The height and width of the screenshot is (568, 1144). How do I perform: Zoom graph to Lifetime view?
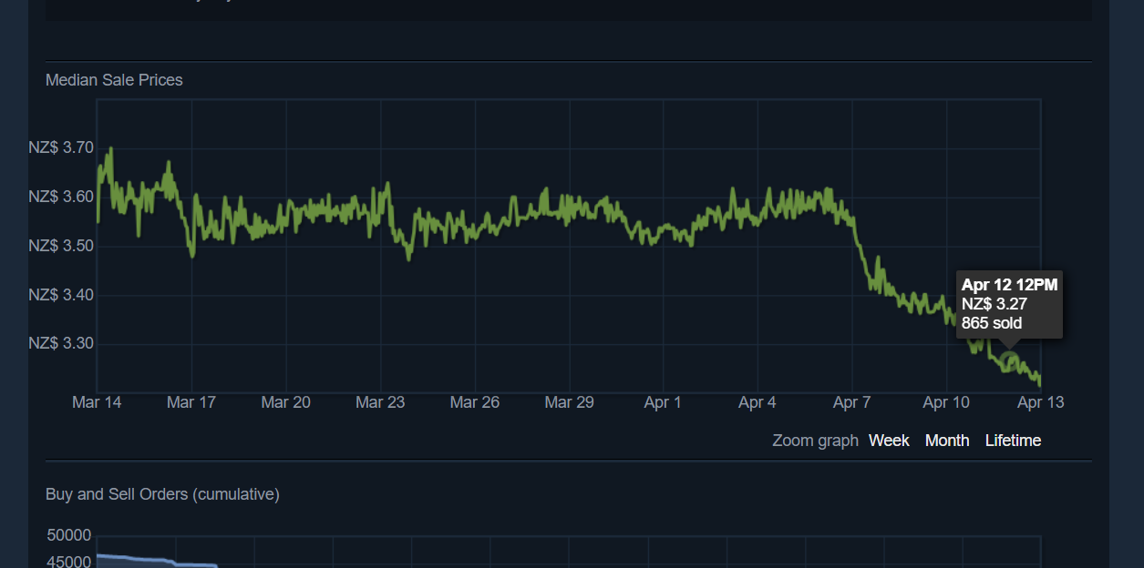pos(1013,441)
